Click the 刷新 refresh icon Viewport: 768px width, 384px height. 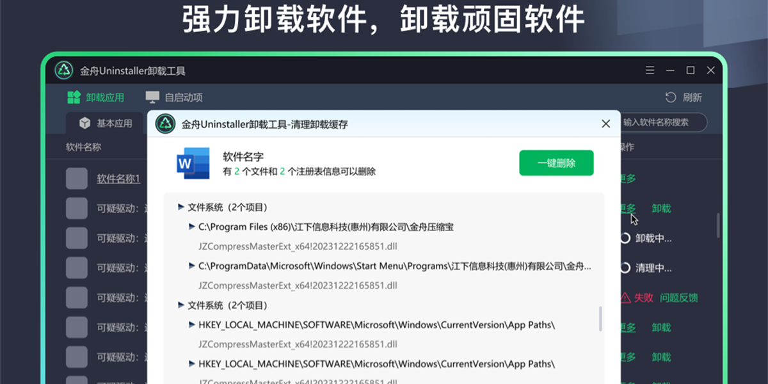click(x=671, y=97)
